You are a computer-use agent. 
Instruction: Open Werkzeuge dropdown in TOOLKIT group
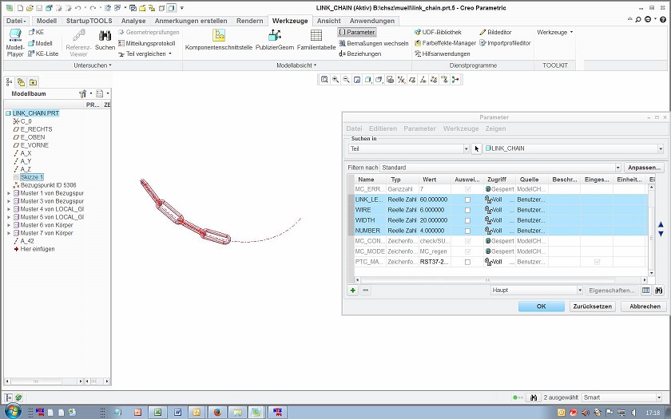pyautogui.click(x=554, y=32)
